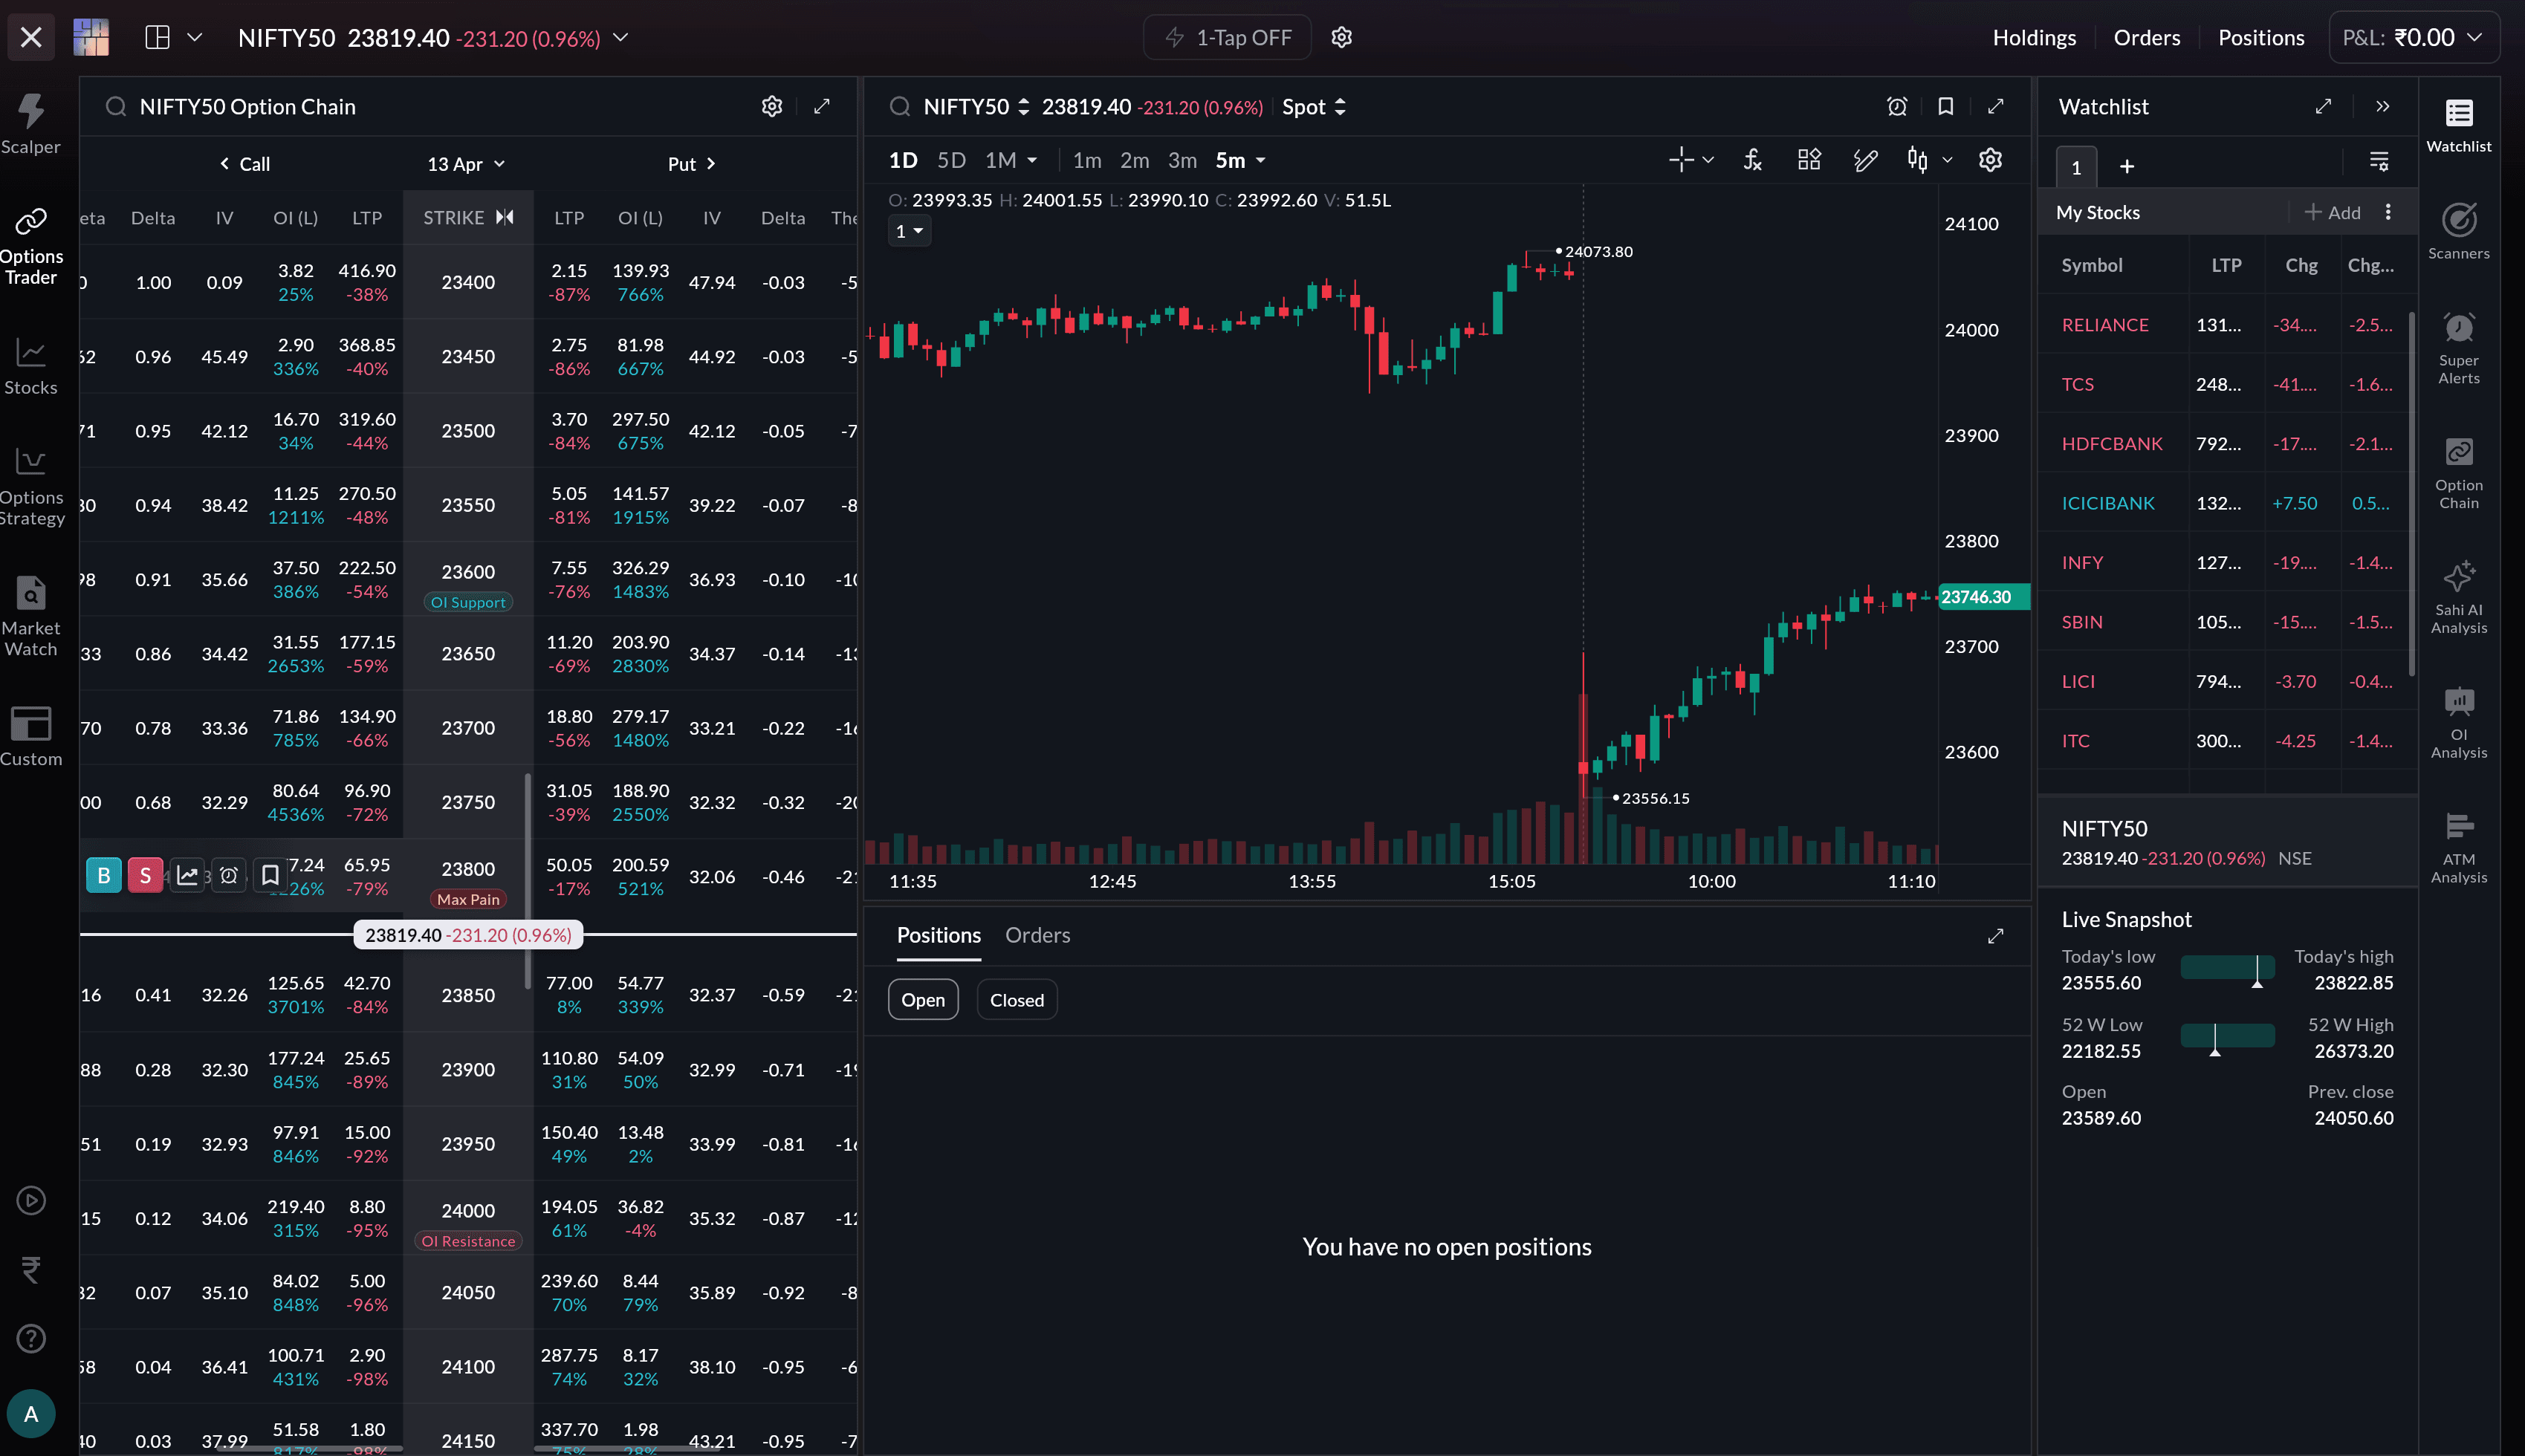Click Add in My Stocks
The image size is (2525, 1456).
2332,212
